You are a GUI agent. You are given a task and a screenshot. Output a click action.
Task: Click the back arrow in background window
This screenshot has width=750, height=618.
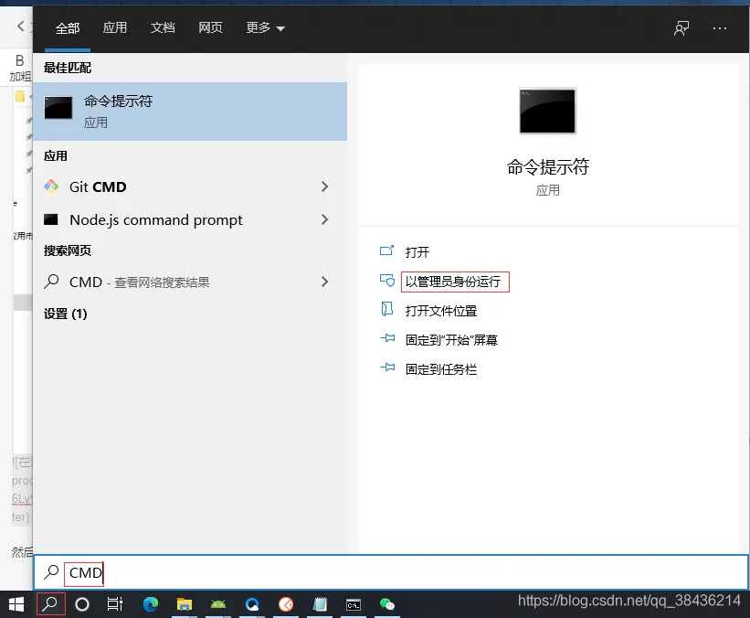point(21,26)
